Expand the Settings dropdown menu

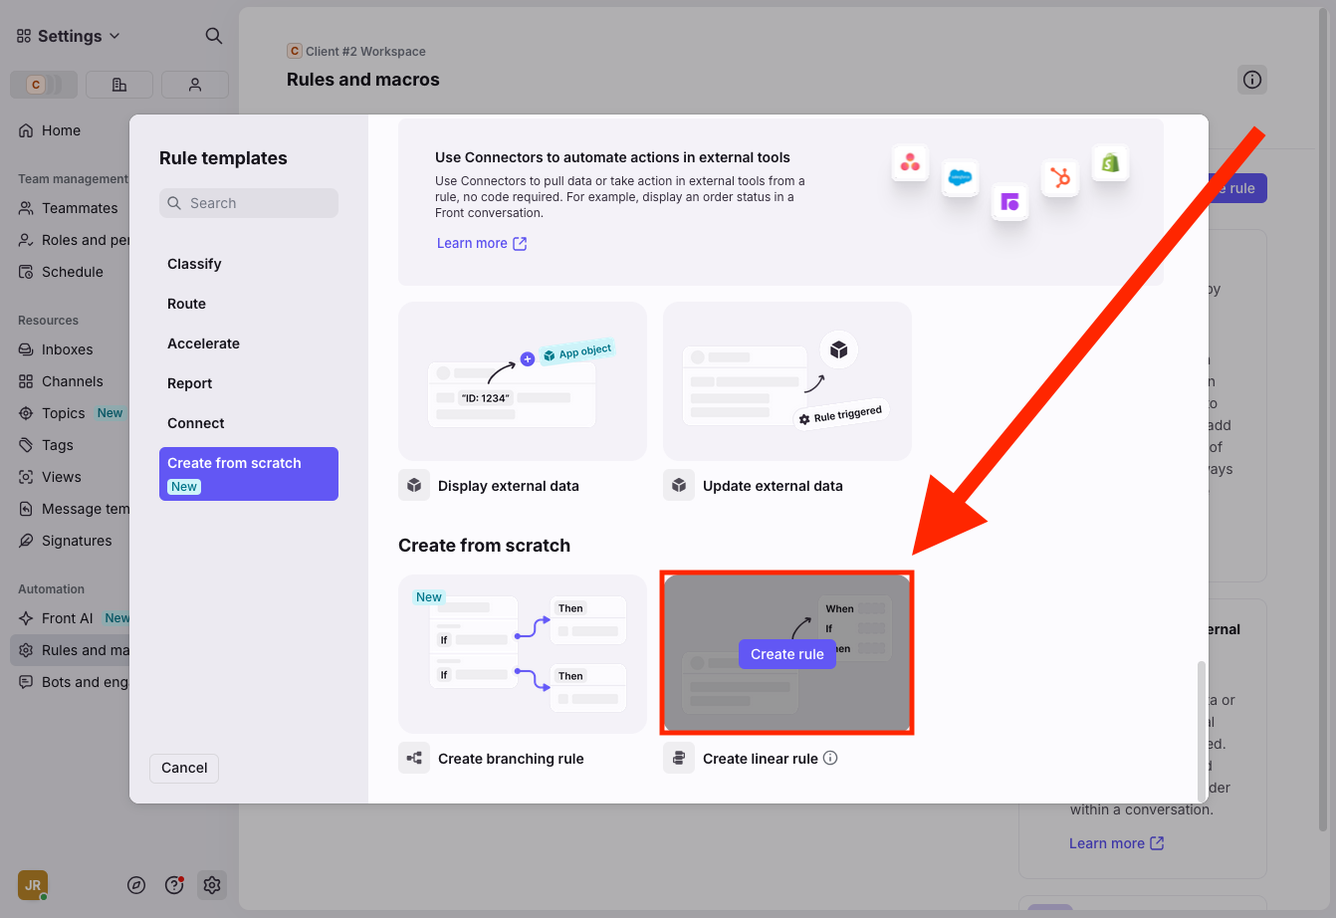(69, 36)
